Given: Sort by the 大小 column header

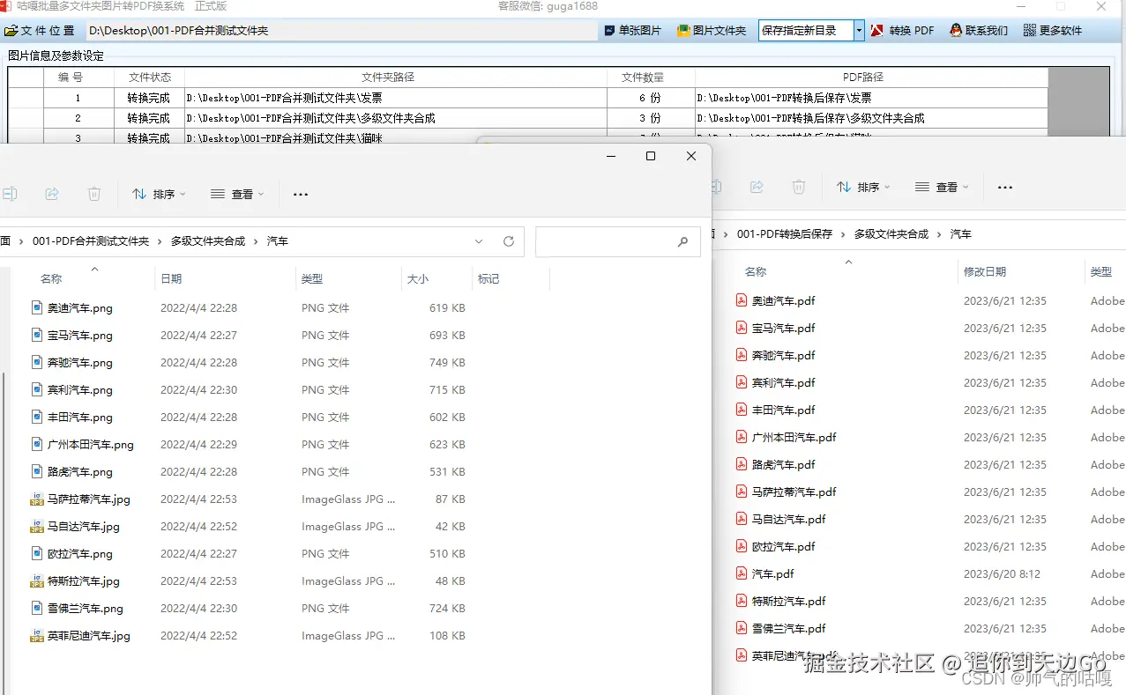Looking at the screenshot, I should tap(418, 278).
